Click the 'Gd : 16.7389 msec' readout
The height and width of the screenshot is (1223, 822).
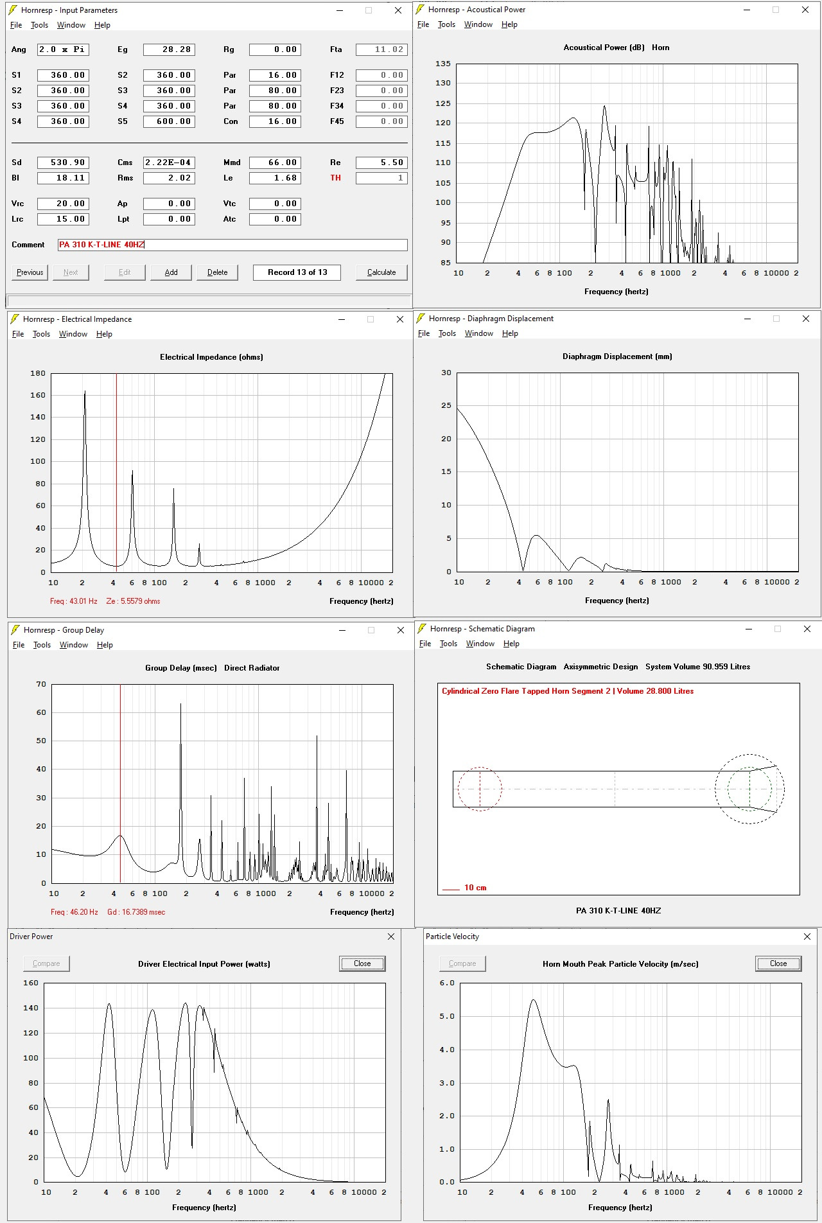(x=136, y=912)
